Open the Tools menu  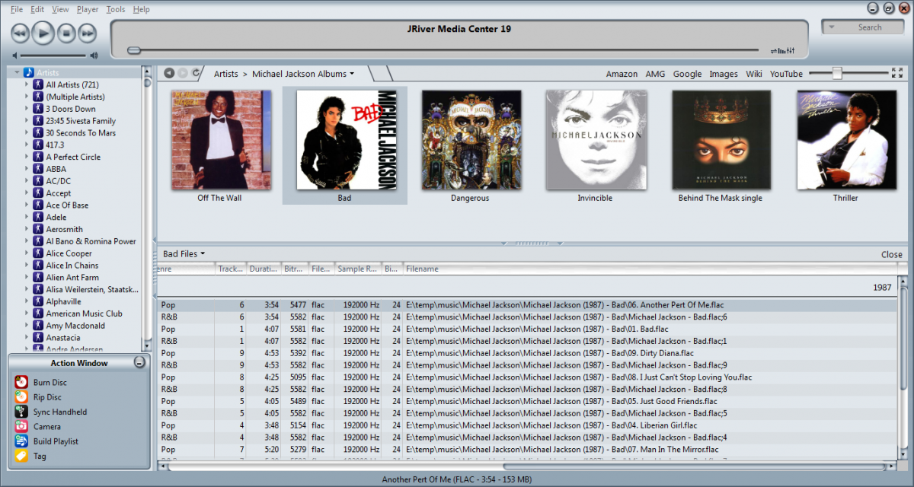point(116,9)
